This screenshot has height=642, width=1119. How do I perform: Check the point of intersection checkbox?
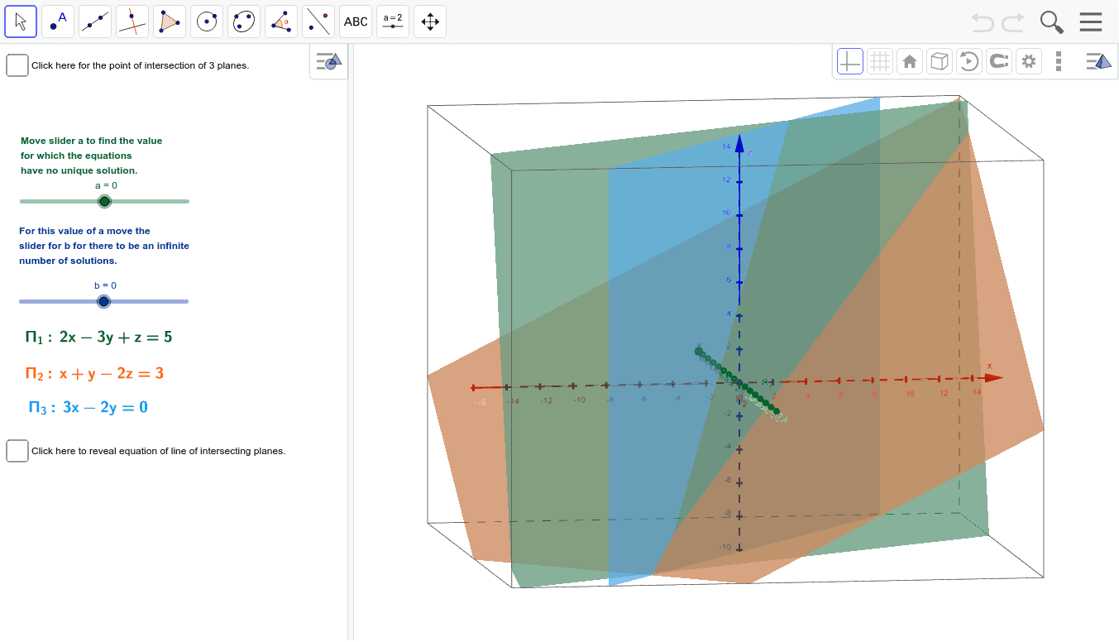pos(17,65)
